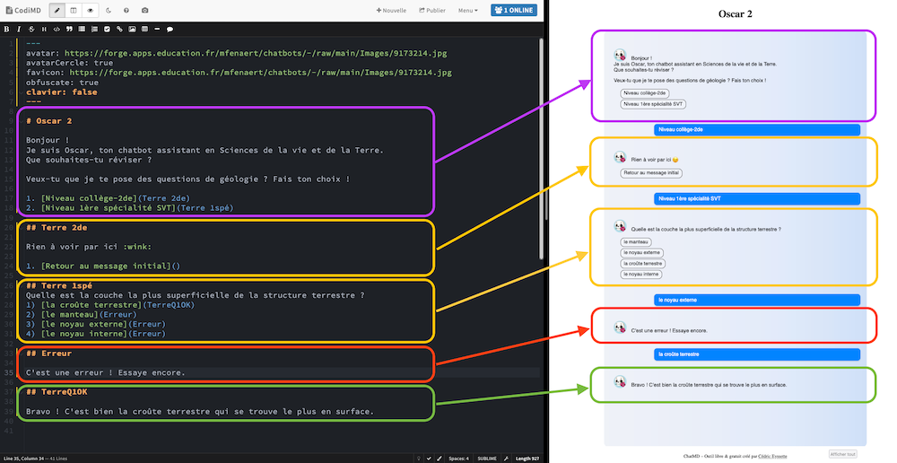
Task: Click the Publier button
Action: [x=432, y=11]
